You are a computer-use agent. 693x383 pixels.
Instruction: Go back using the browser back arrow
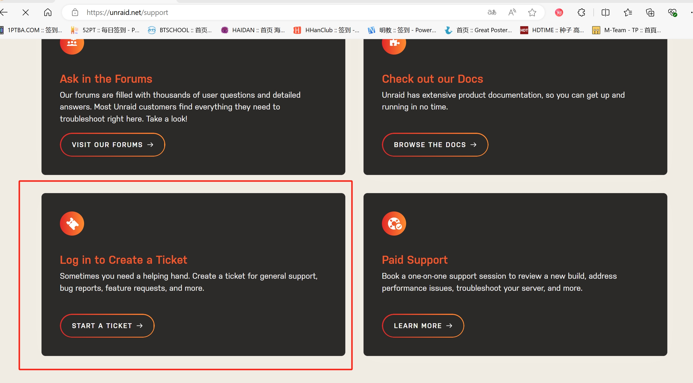point(4,12)
